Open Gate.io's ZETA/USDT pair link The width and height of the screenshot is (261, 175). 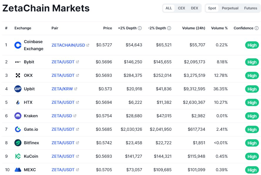click(63, 129)
